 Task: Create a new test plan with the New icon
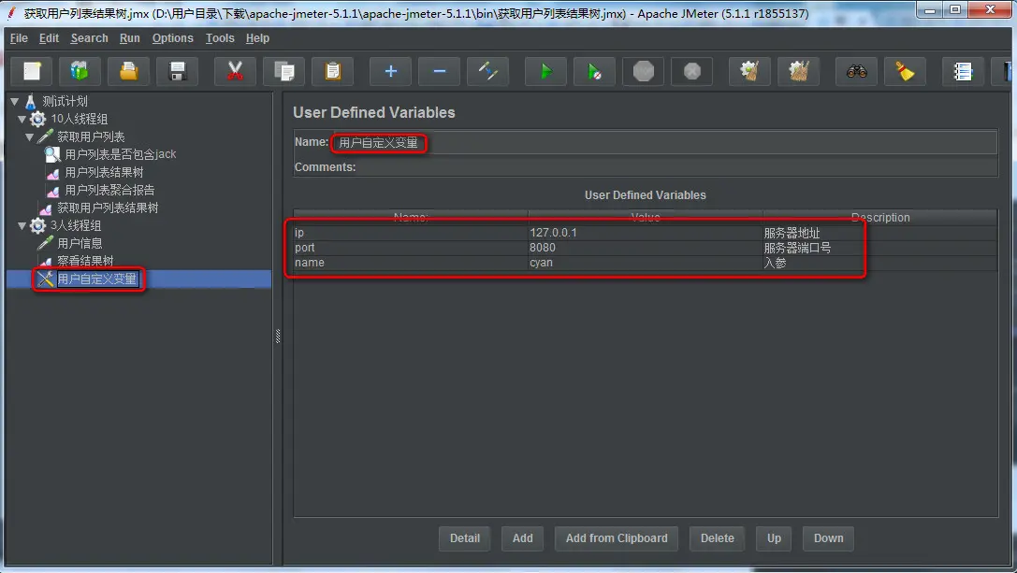click(x=32, y=71)
